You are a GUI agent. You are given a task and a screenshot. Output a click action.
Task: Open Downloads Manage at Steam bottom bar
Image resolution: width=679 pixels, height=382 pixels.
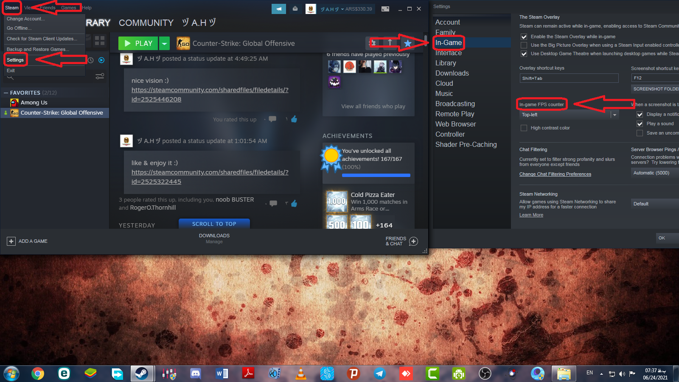[x=214, y=239]
